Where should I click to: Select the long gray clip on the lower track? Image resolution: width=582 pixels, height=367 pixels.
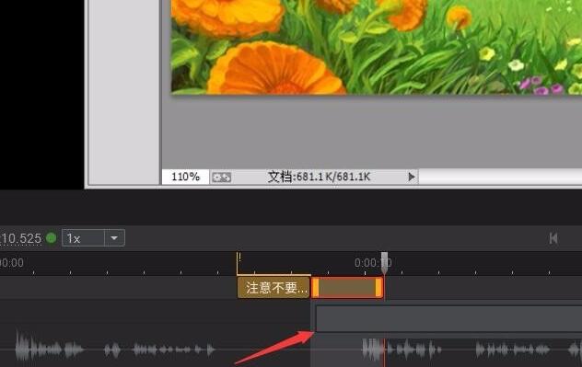click(x=448, y=318)
